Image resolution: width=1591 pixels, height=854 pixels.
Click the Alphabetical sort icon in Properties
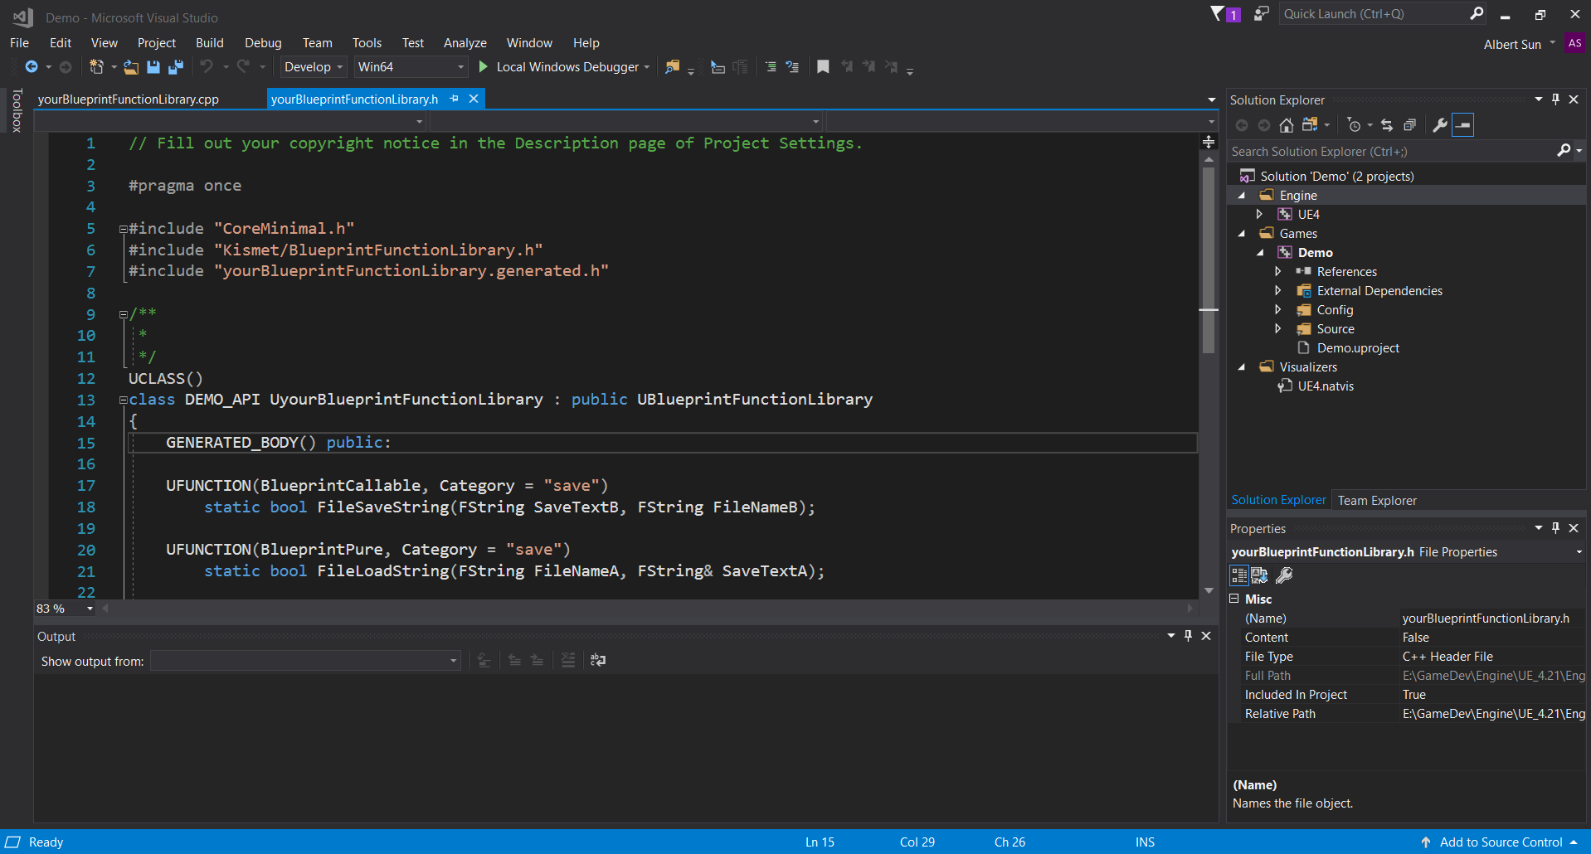tap(1259, 575)
